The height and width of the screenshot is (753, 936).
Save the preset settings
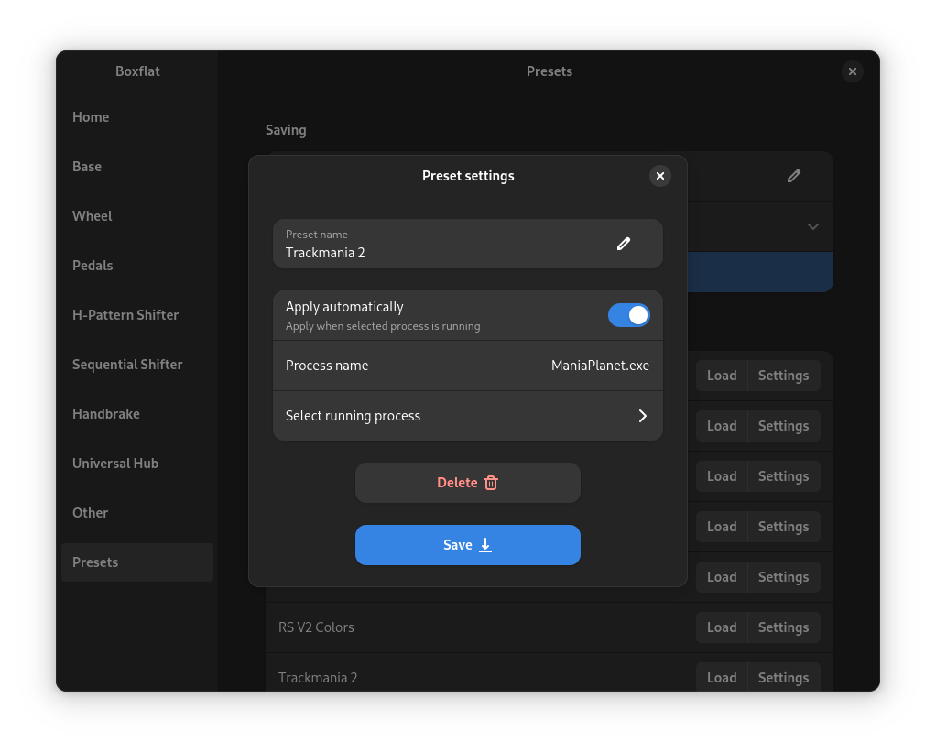pos(467,544)
